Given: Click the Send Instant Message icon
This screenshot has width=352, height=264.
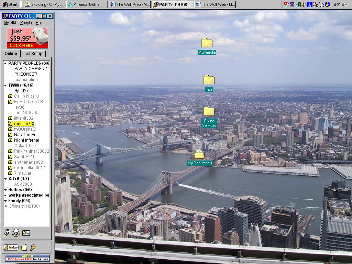Looking at the screenshot, I should pyautogui.click(x=7, y=233).
